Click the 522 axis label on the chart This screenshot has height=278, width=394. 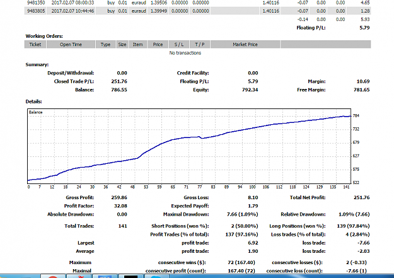coord(356,182)
